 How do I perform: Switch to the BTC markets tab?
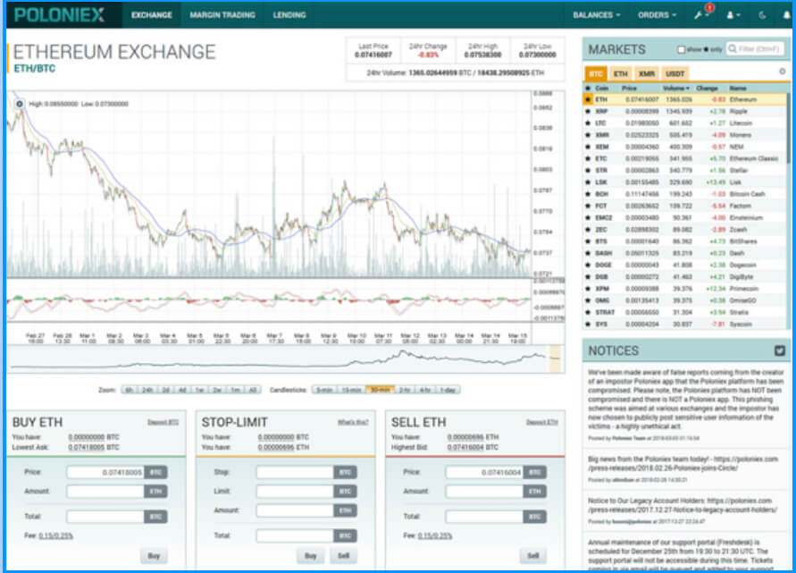click(x=596, y=73)
